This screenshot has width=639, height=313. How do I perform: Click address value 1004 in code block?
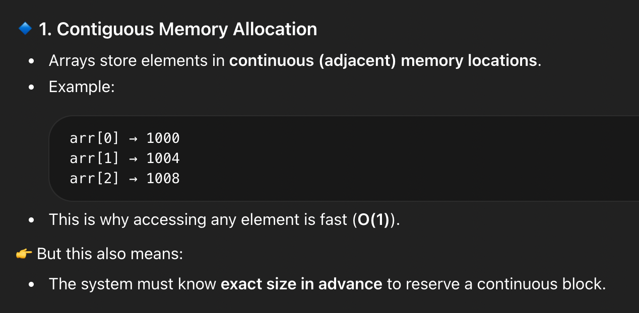pyautogui.click(x=163, y=159)
